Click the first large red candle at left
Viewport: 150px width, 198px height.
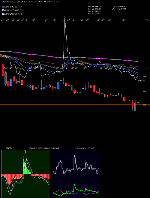click(3, 70)
